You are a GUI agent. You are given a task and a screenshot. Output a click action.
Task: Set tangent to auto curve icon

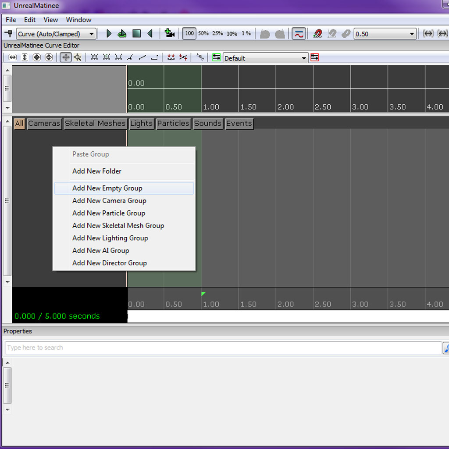click(x=94, y=57)
